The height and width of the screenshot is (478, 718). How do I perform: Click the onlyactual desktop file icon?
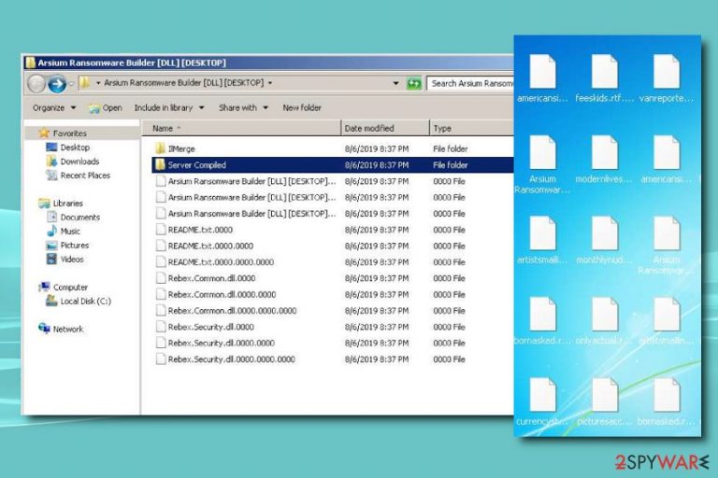(604, 315)
